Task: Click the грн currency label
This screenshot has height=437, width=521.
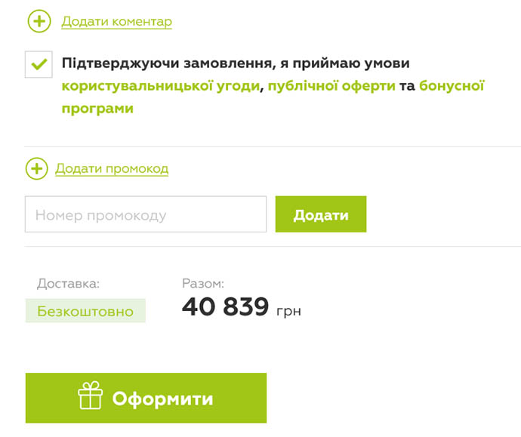Action: tap(288, 311)
